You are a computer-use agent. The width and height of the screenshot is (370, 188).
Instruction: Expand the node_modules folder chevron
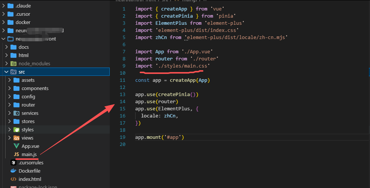(7, 64)
